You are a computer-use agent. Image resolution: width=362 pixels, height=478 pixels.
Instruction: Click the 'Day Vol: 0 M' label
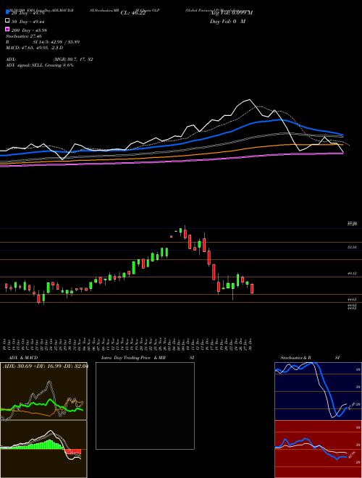click(x=227, y=21)
